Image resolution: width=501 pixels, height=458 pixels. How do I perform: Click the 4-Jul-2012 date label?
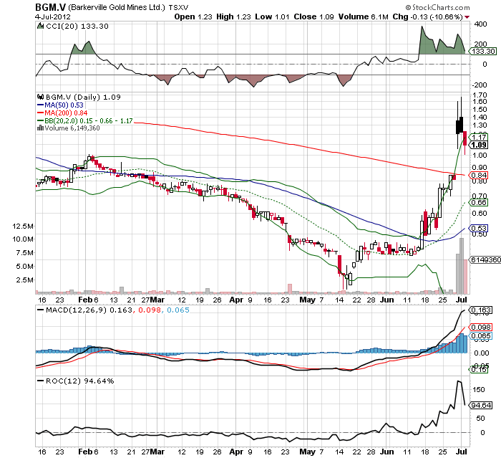click(53, 16)
